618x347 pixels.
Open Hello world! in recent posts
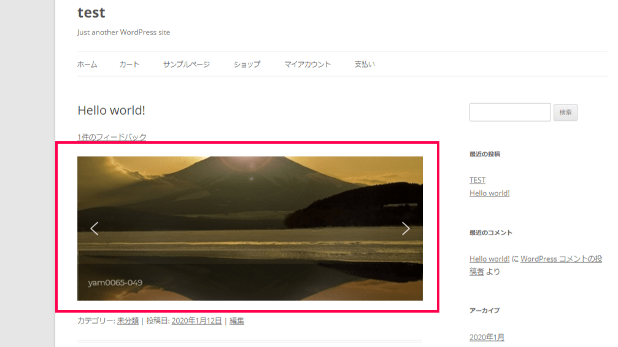pos(490,193)
